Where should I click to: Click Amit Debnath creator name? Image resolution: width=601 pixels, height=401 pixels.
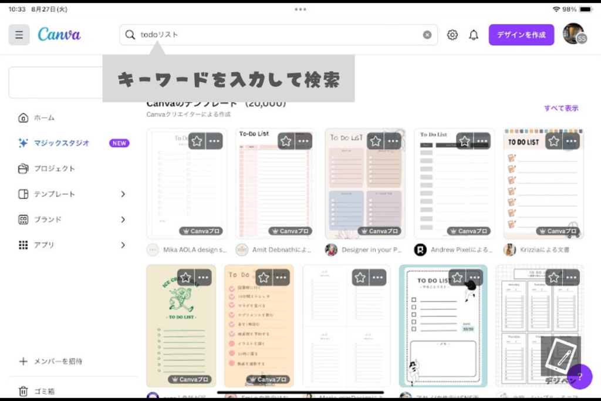pos(282,250)
